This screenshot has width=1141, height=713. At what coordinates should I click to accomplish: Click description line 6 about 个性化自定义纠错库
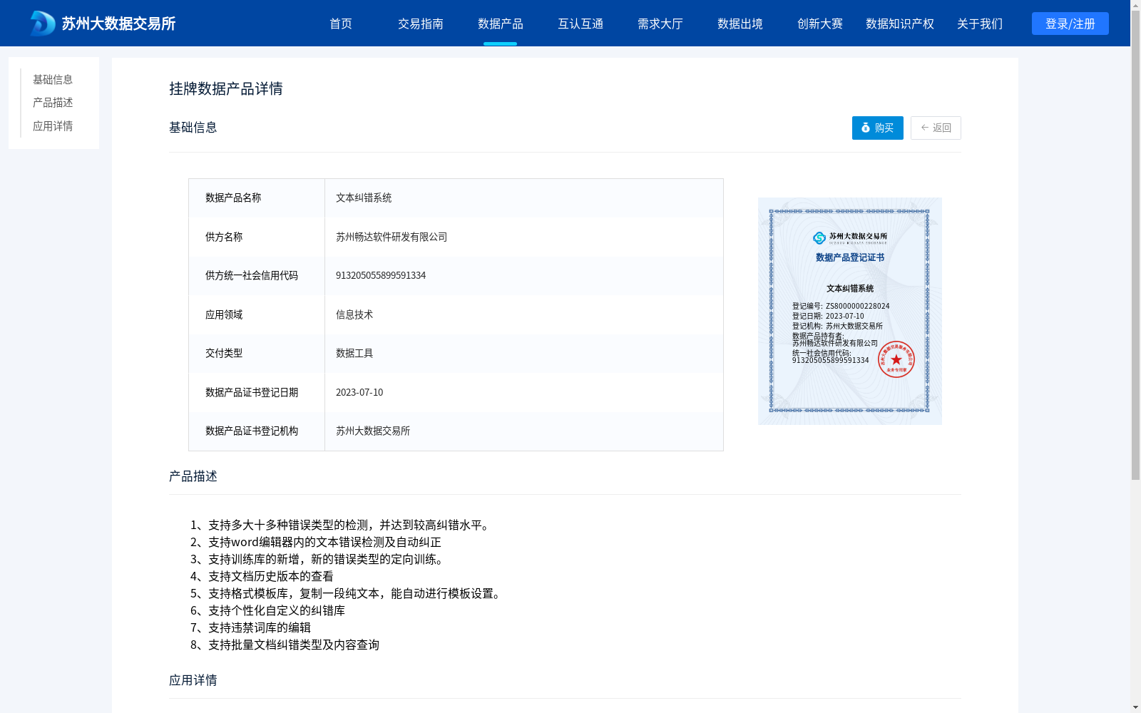coord(267,610)
